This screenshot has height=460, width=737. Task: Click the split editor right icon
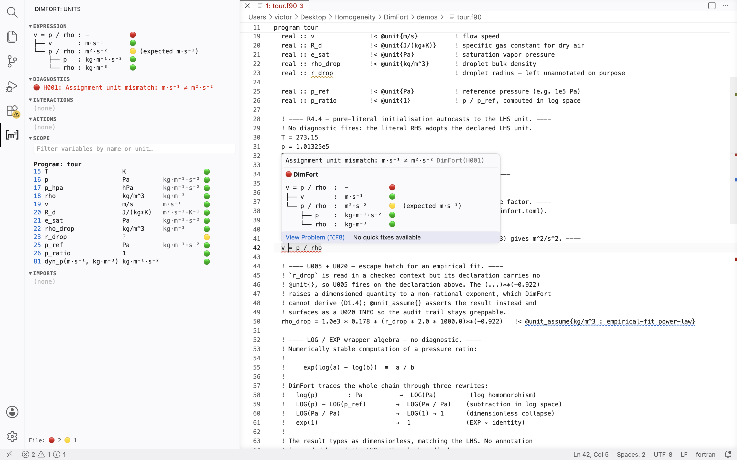[x=712, y=5]
